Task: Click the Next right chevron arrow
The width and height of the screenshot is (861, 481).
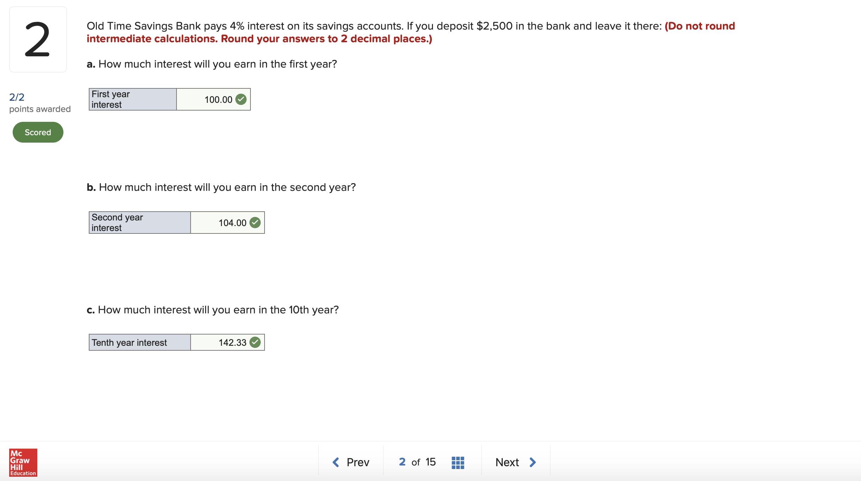Action: tap(533, 462)
